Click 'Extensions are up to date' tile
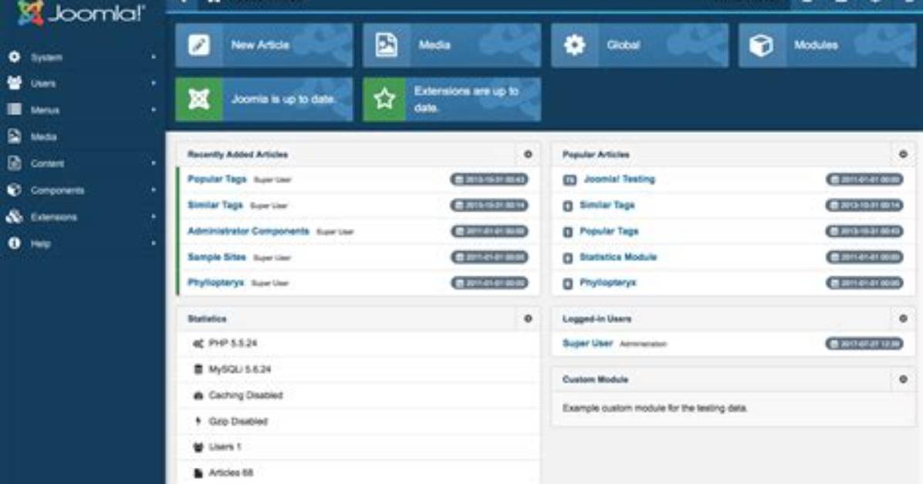Image resolution: width=923 pixels, height=484 pixels. pos(451,99)
